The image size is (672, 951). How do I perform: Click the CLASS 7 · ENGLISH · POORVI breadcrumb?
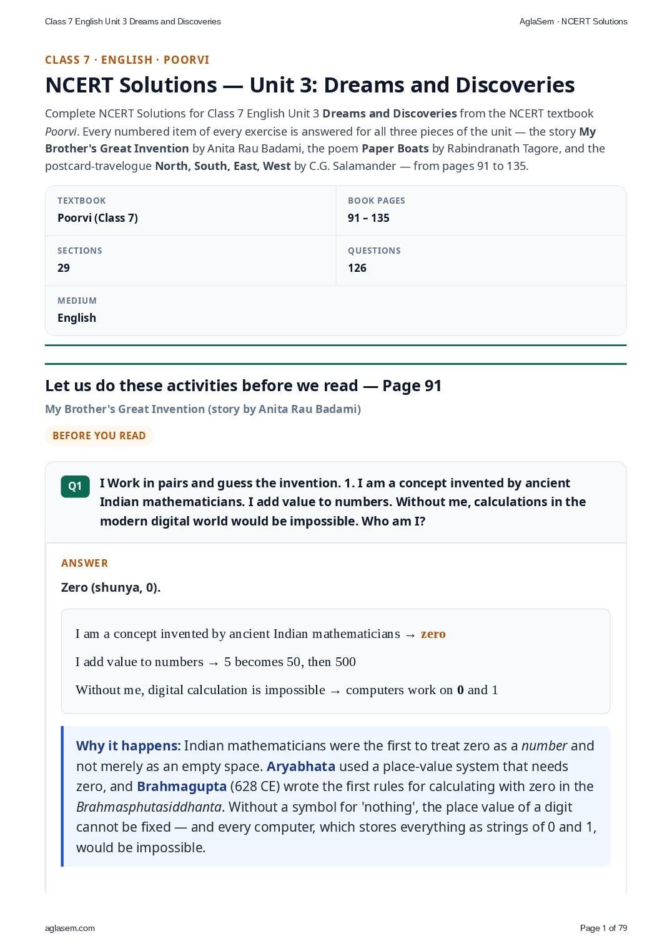[x=127, y=60]
